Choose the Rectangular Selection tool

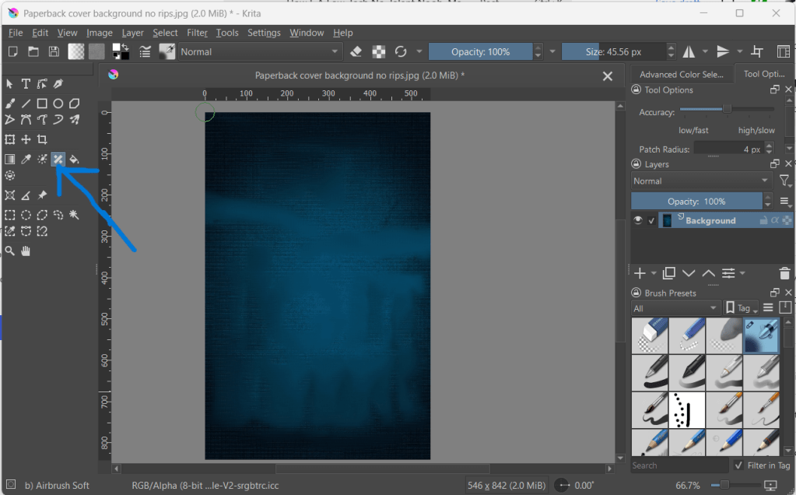click(x=10, y=214)
